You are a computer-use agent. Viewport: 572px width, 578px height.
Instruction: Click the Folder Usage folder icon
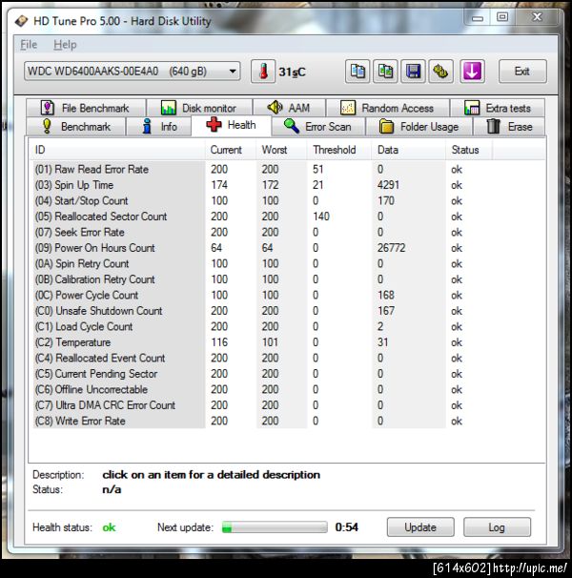(386, 126)
